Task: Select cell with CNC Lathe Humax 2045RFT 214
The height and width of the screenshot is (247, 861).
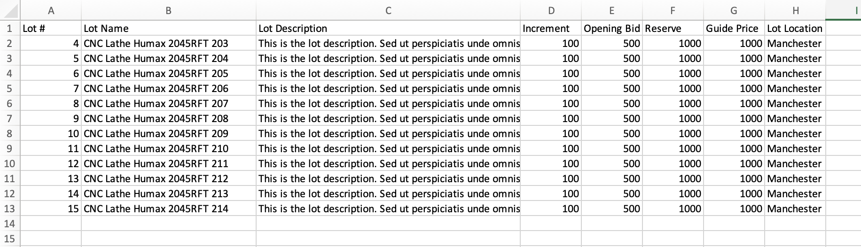Action: point(169,209)
